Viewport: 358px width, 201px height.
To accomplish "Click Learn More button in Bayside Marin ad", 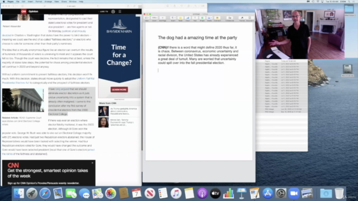I will (119, 89).
